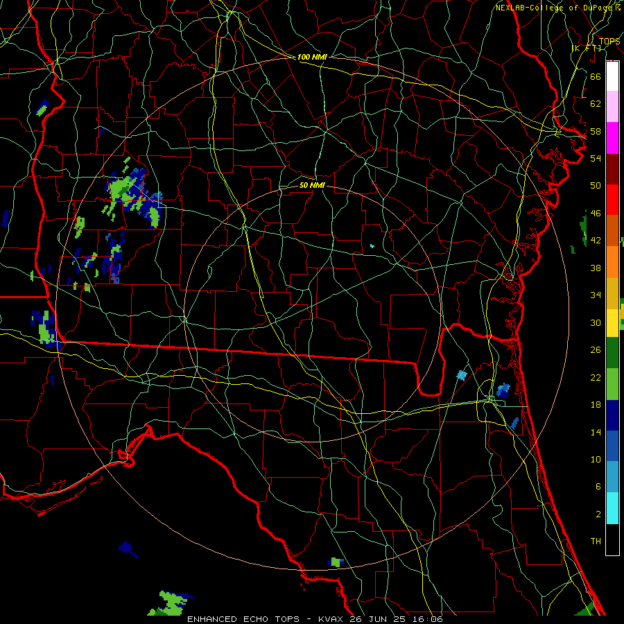
Task: Click the yellow legend swatch near 30
Action: tap(612, 322)
